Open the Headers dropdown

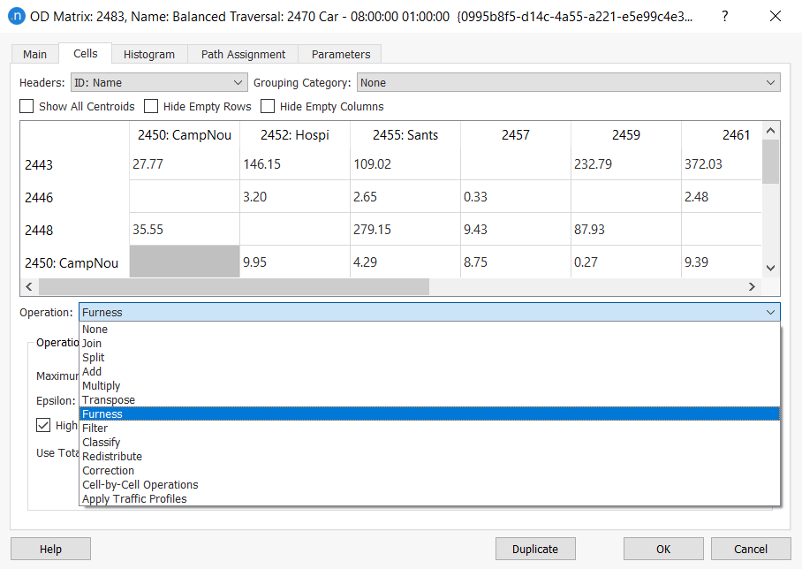[159, 82]
